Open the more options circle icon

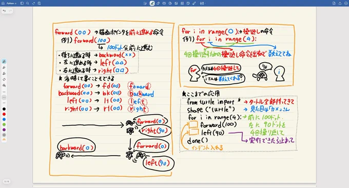346,4
